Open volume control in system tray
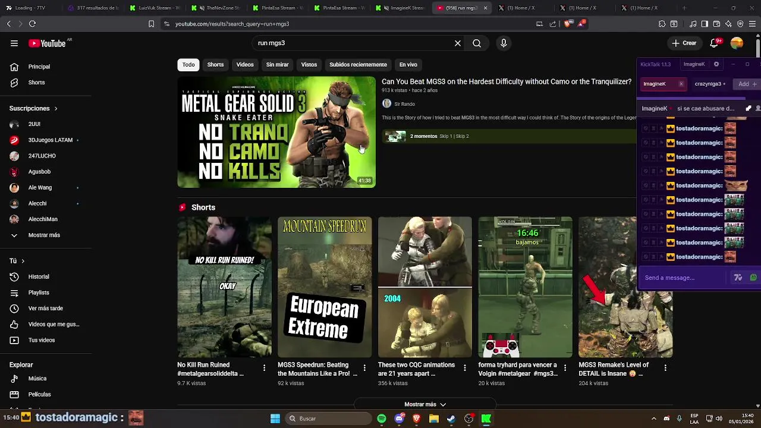The width and height of the screenshot is (761, 428). [x=719, y=418]
